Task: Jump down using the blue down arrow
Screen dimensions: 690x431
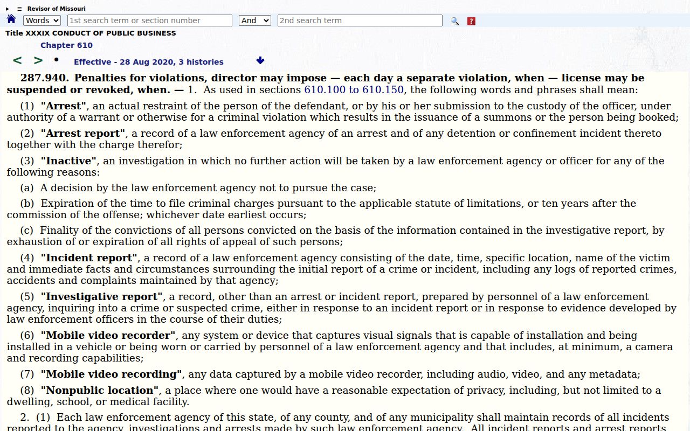Action: click(x=260, y=60)
